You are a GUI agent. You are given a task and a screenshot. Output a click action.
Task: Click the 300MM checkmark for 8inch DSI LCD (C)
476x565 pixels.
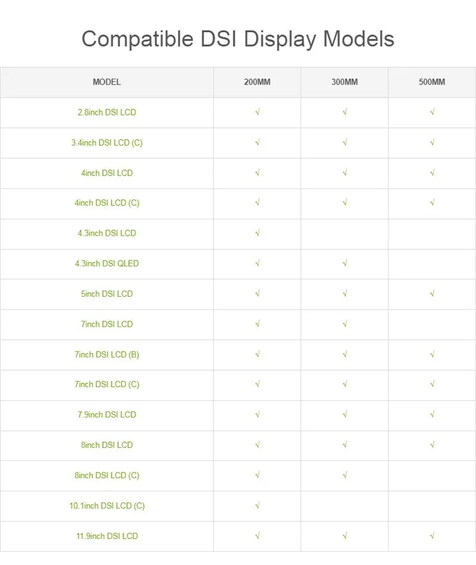point(345,475)
